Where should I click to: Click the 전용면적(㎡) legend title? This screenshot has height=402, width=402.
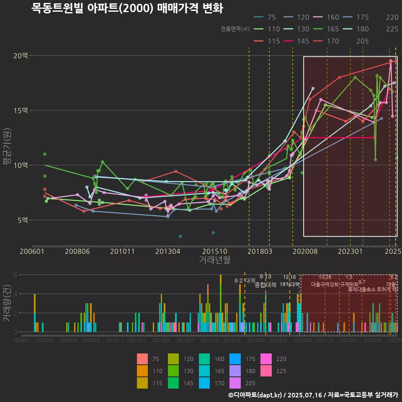pos(235,29)
